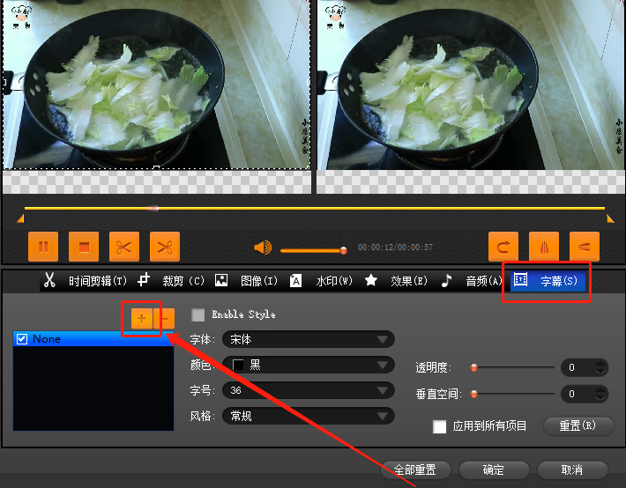Mute audio via the speaker icon
Image resolution: width=626 pixels, height=488 pixels.
pos(263,248)
